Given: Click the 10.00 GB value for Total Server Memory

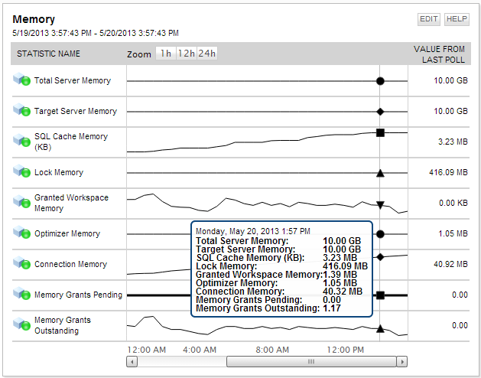Looking at the screenshot, I should (x=450, y=80).
